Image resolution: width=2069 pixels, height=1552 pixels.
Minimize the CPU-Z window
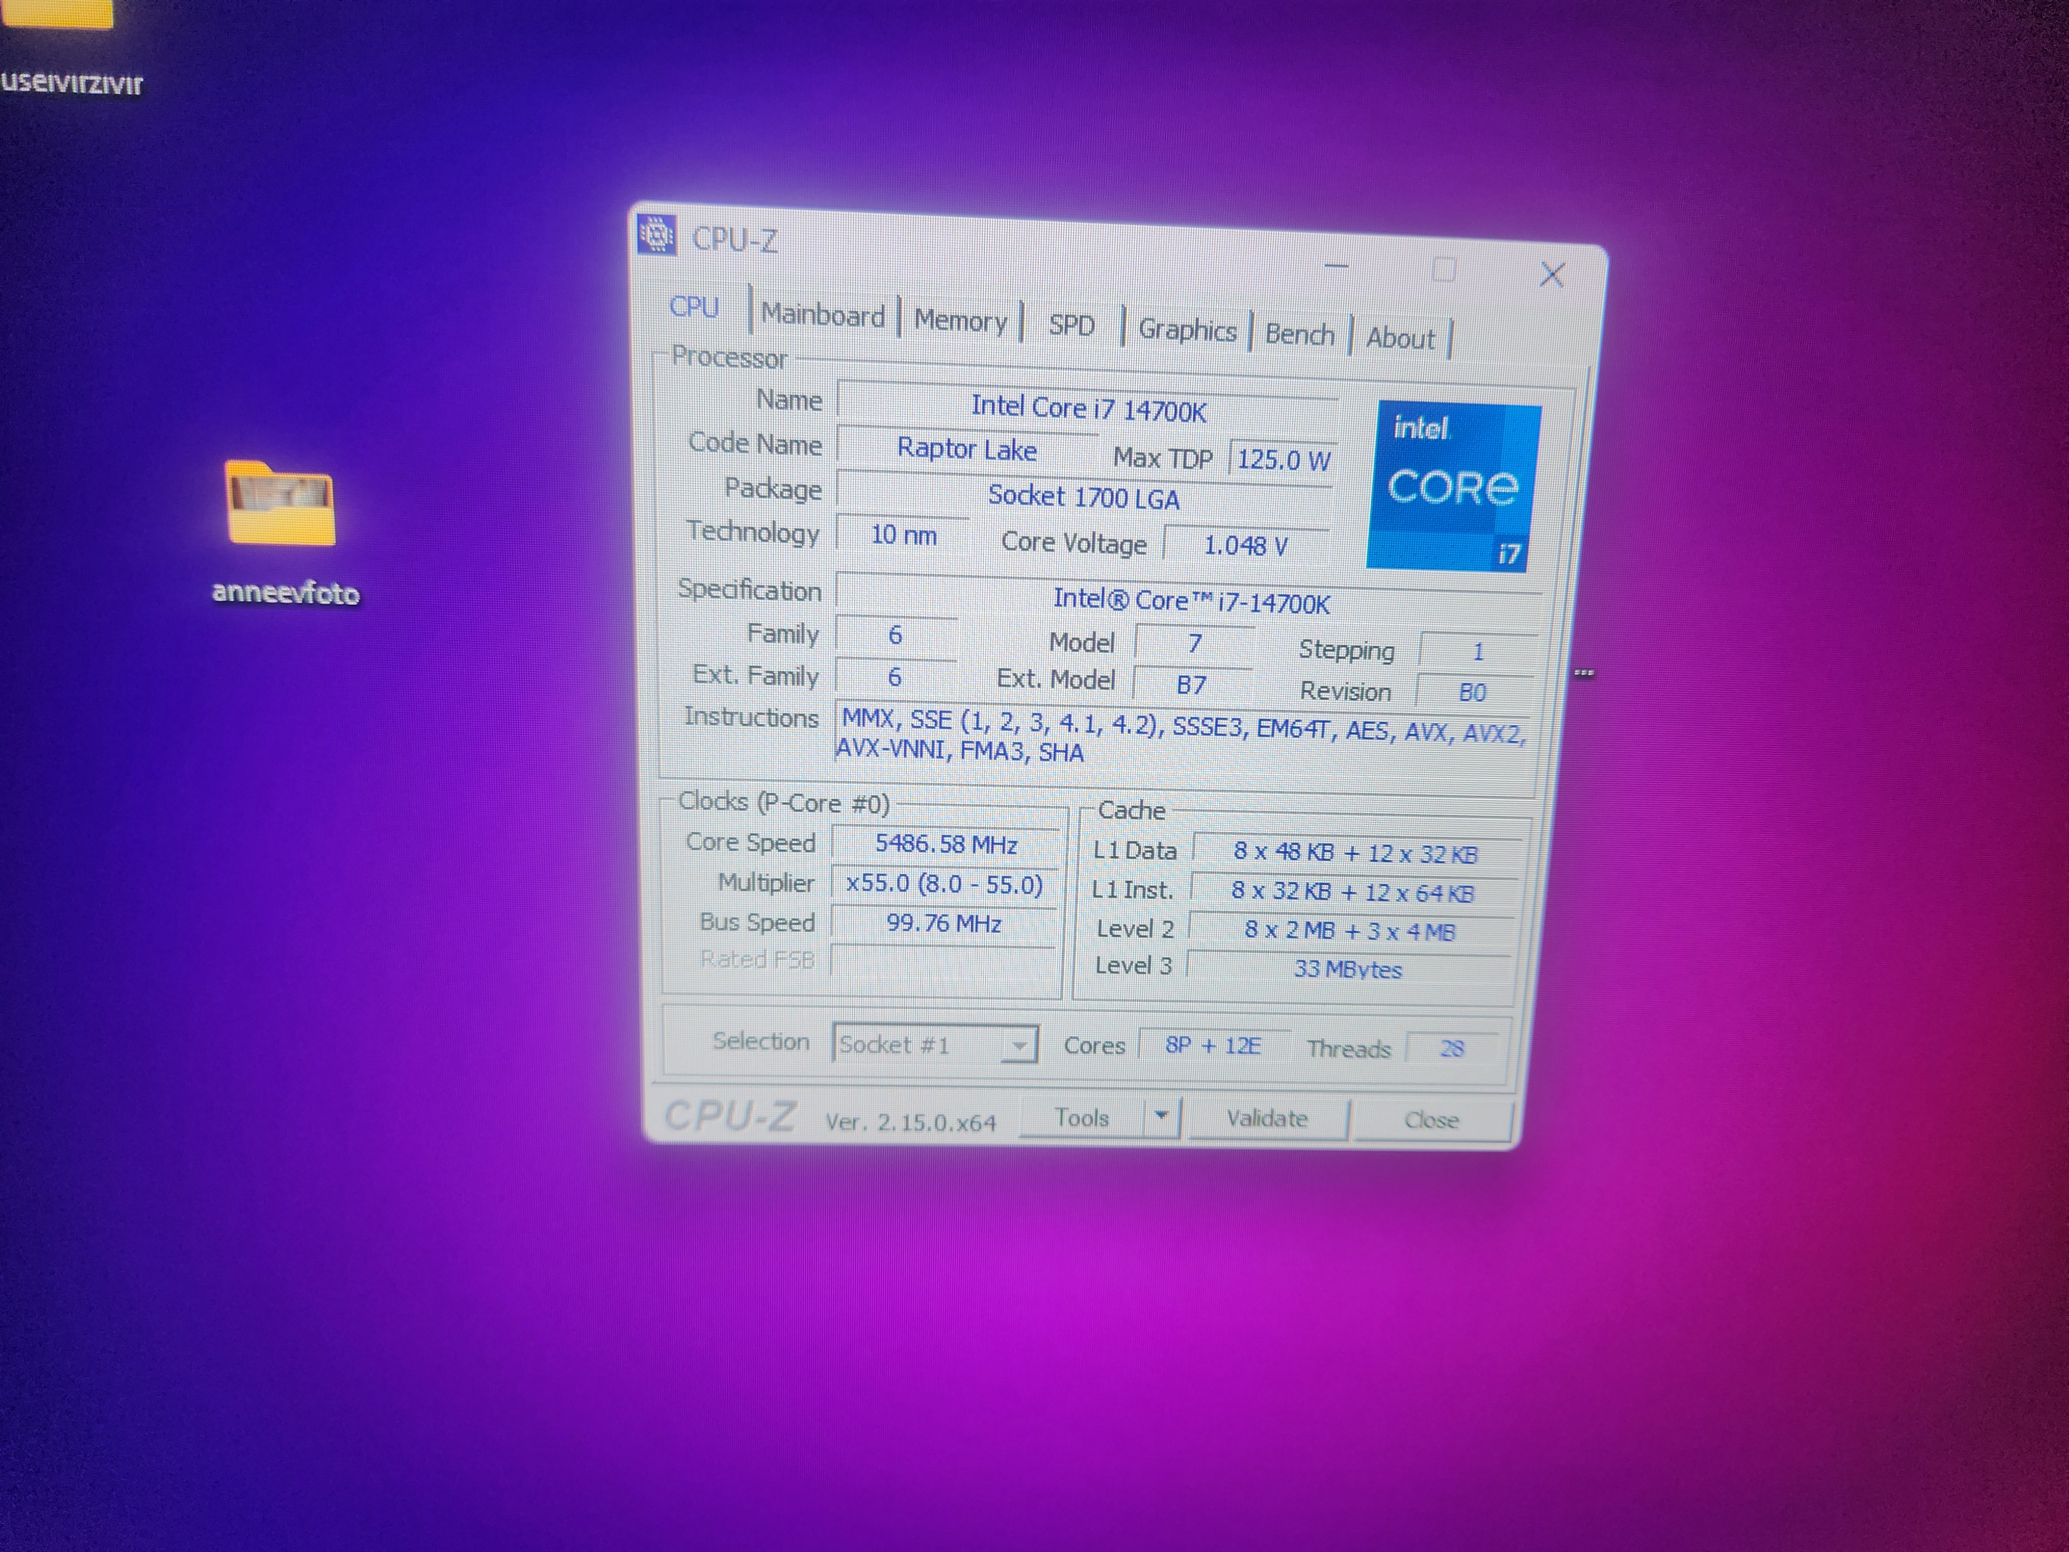tap(1337, 266)
